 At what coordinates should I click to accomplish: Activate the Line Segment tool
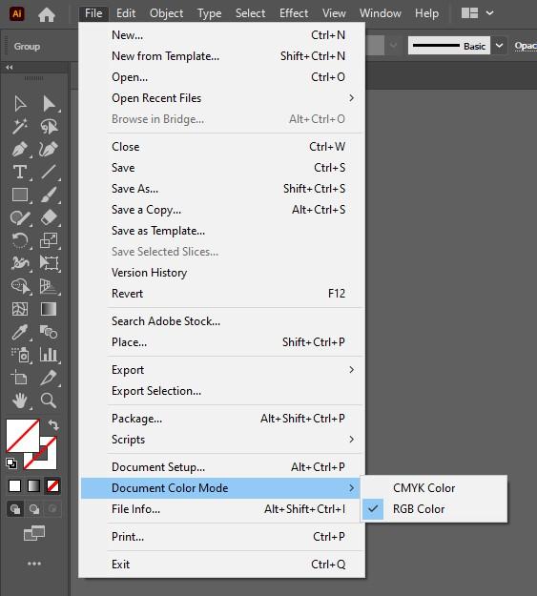(49, 172)
